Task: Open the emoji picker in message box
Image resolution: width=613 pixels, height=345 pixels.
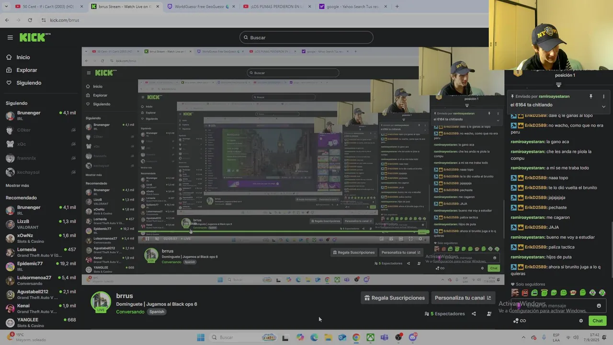Action: click(x=599, y=306)
